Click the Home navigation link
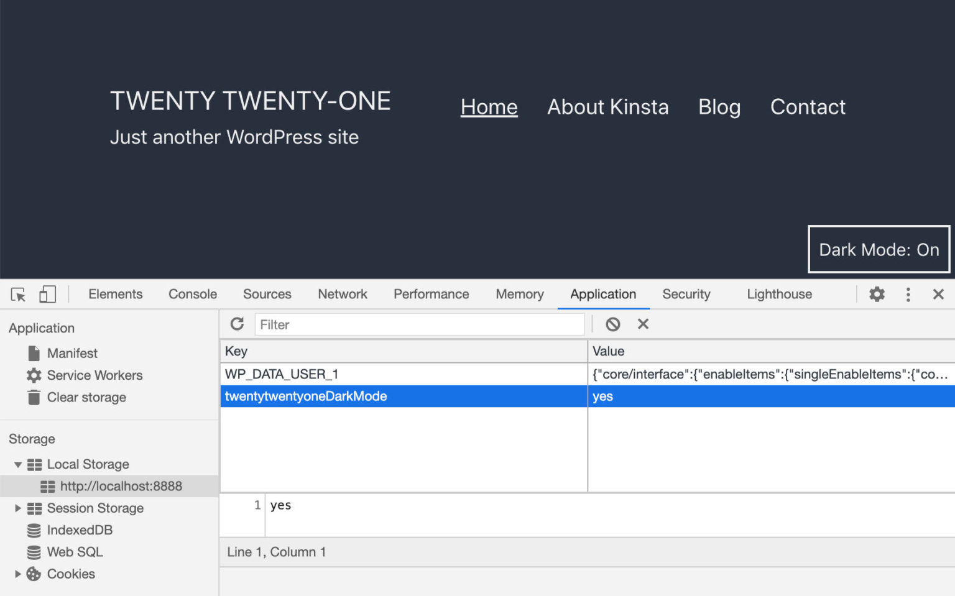Screen dimensions: 955x596 pos(489,107)
